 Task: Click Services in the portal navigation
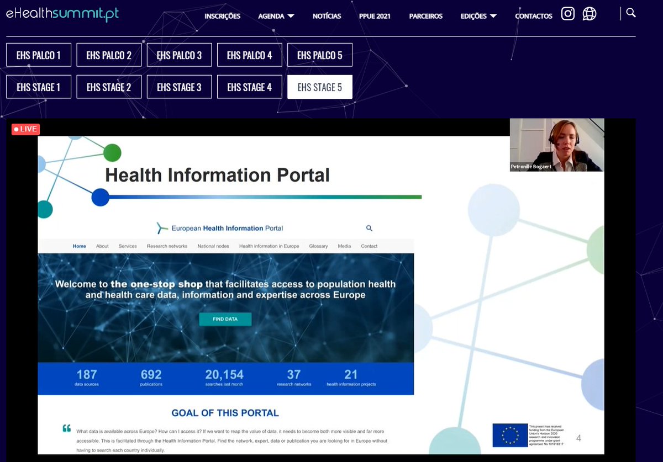[128, 246]
